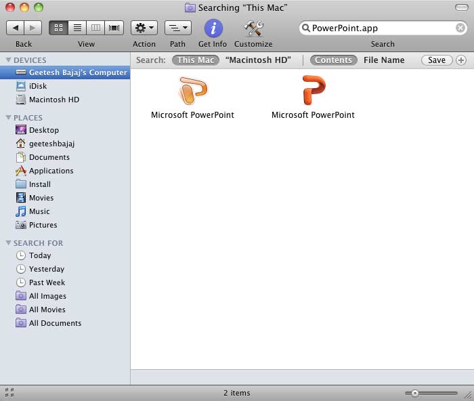This screenshot has width=474, height=401.
Task: Click the toolbar hide pill button
Action: [462, 7]
